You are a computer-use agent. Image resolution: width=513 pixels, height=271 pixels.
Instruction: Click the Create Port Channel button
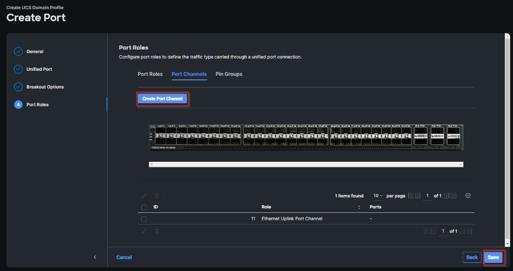pos(163,99)
